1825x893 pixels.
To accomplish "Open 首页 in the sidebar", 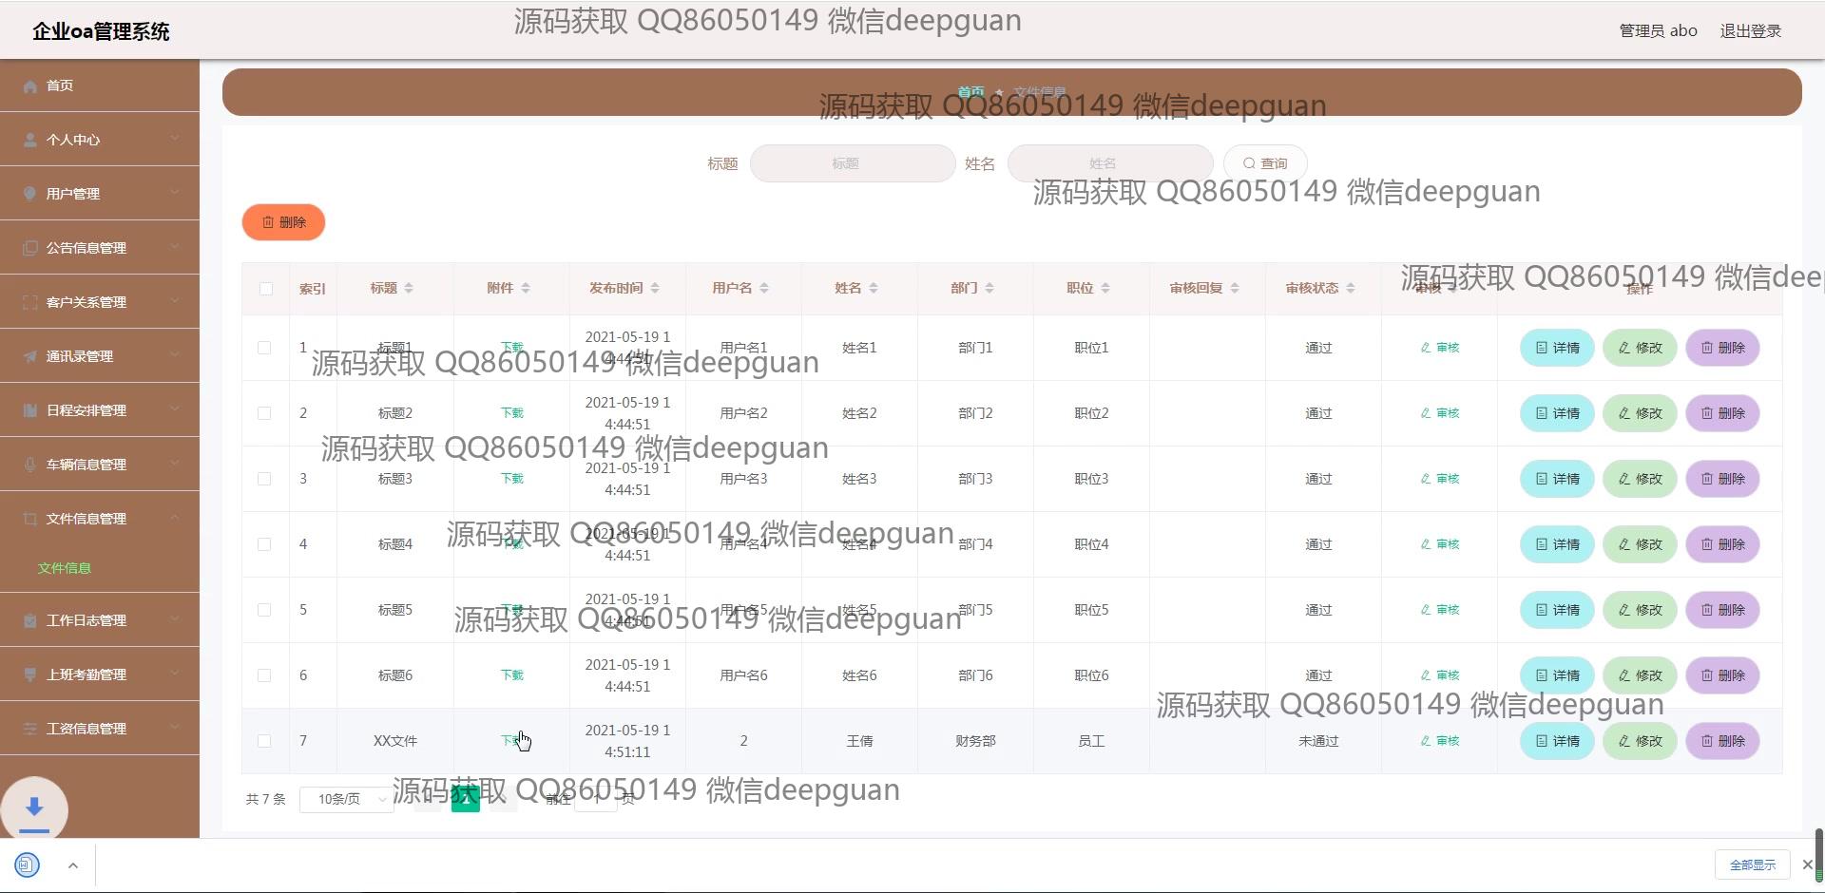I will [100, 85].
